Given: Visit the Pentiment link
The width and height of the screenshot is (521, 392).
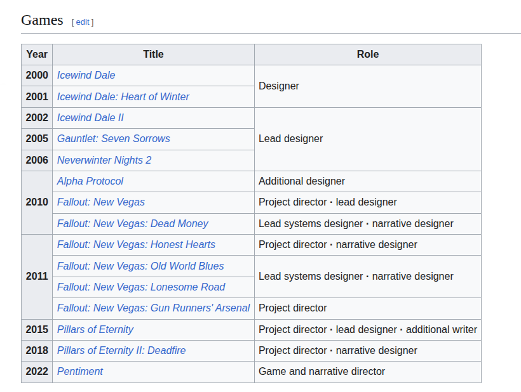Looking at the screenshot, I should point(80,372).
